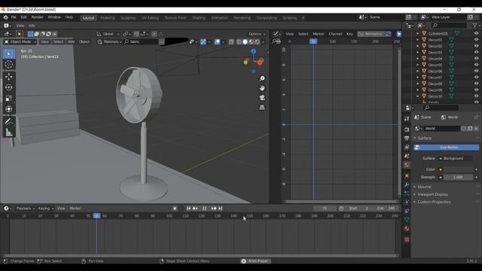The image size is (482, 271).
Task: Collapse the Surface panel
Action: [424, 139]
